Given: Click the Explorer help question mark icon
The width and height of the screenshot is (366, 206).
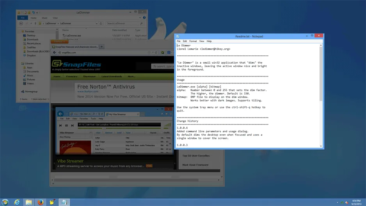Looking at the screenshot, I should (x=144, y=18).
